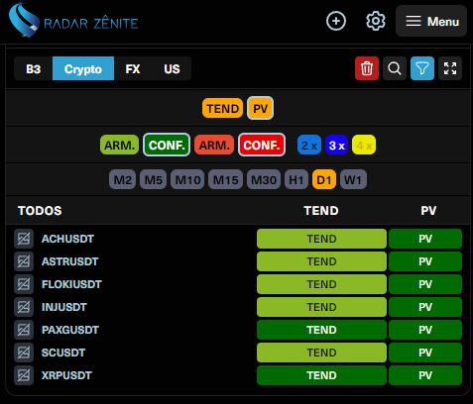Screen dimensions: 473x404
Task: Click SCUSDT TEND signal cell
Action: (x=321, y=353)
